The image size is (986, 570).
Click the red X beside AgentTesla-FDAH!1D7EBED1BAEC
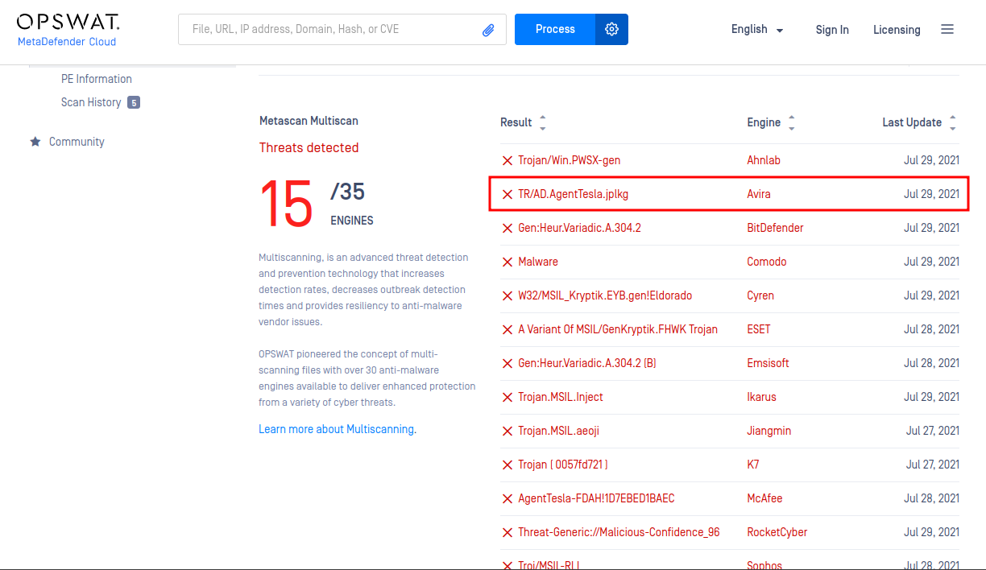click(x=507, y=498)
